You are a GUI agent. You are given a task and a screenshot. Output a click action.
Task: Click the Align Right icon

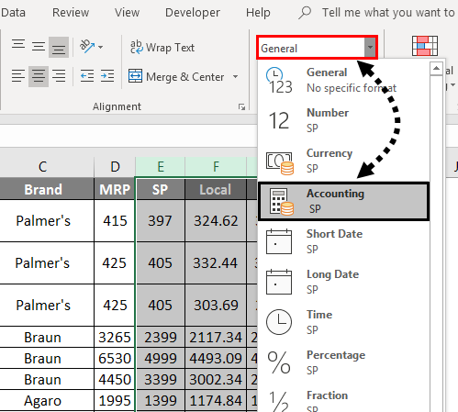pyautogui.click(x=59, y=76)
